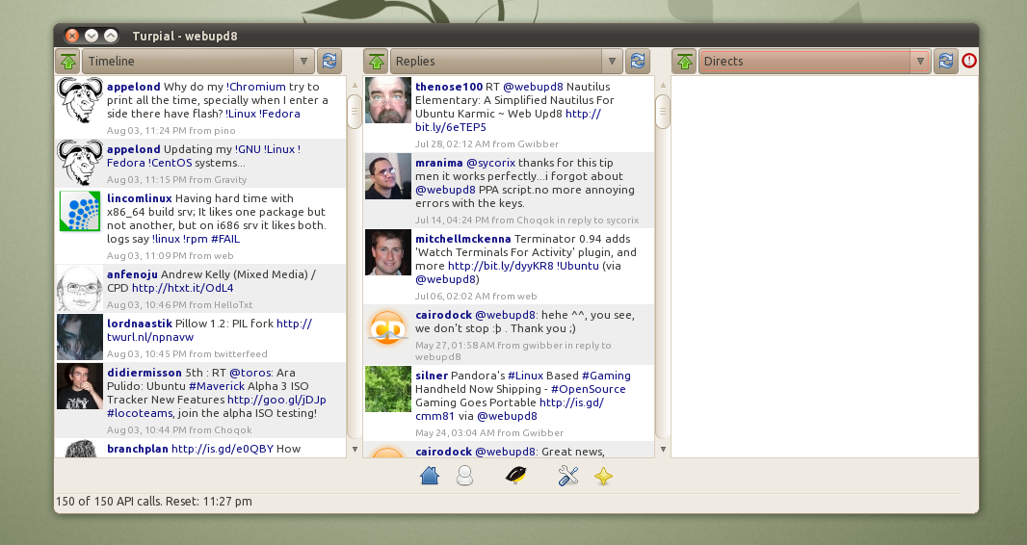This screenshot has height=545, width=1027.
Task: Open the silner username link
Action: click(432, 376)
